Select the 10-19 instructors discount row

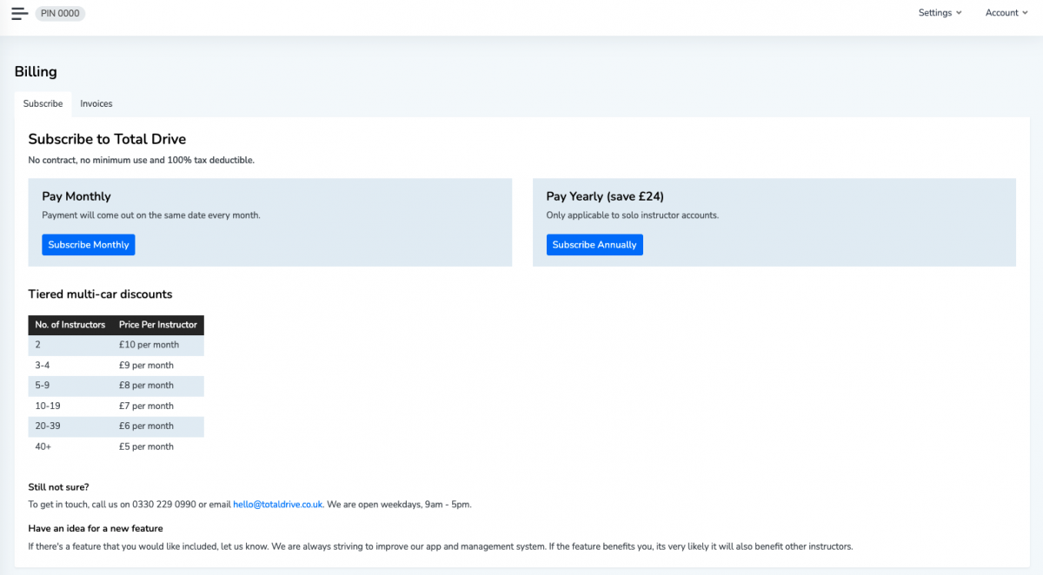click(x=116, y=406)
